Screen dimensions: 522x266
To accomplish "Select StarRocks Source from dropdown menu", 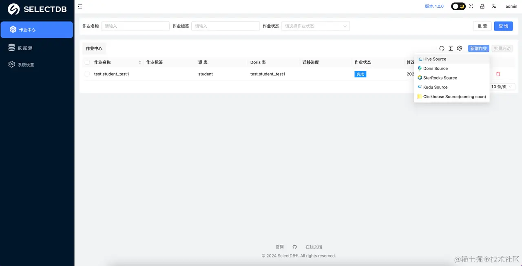I will click(x=451, y=78).
